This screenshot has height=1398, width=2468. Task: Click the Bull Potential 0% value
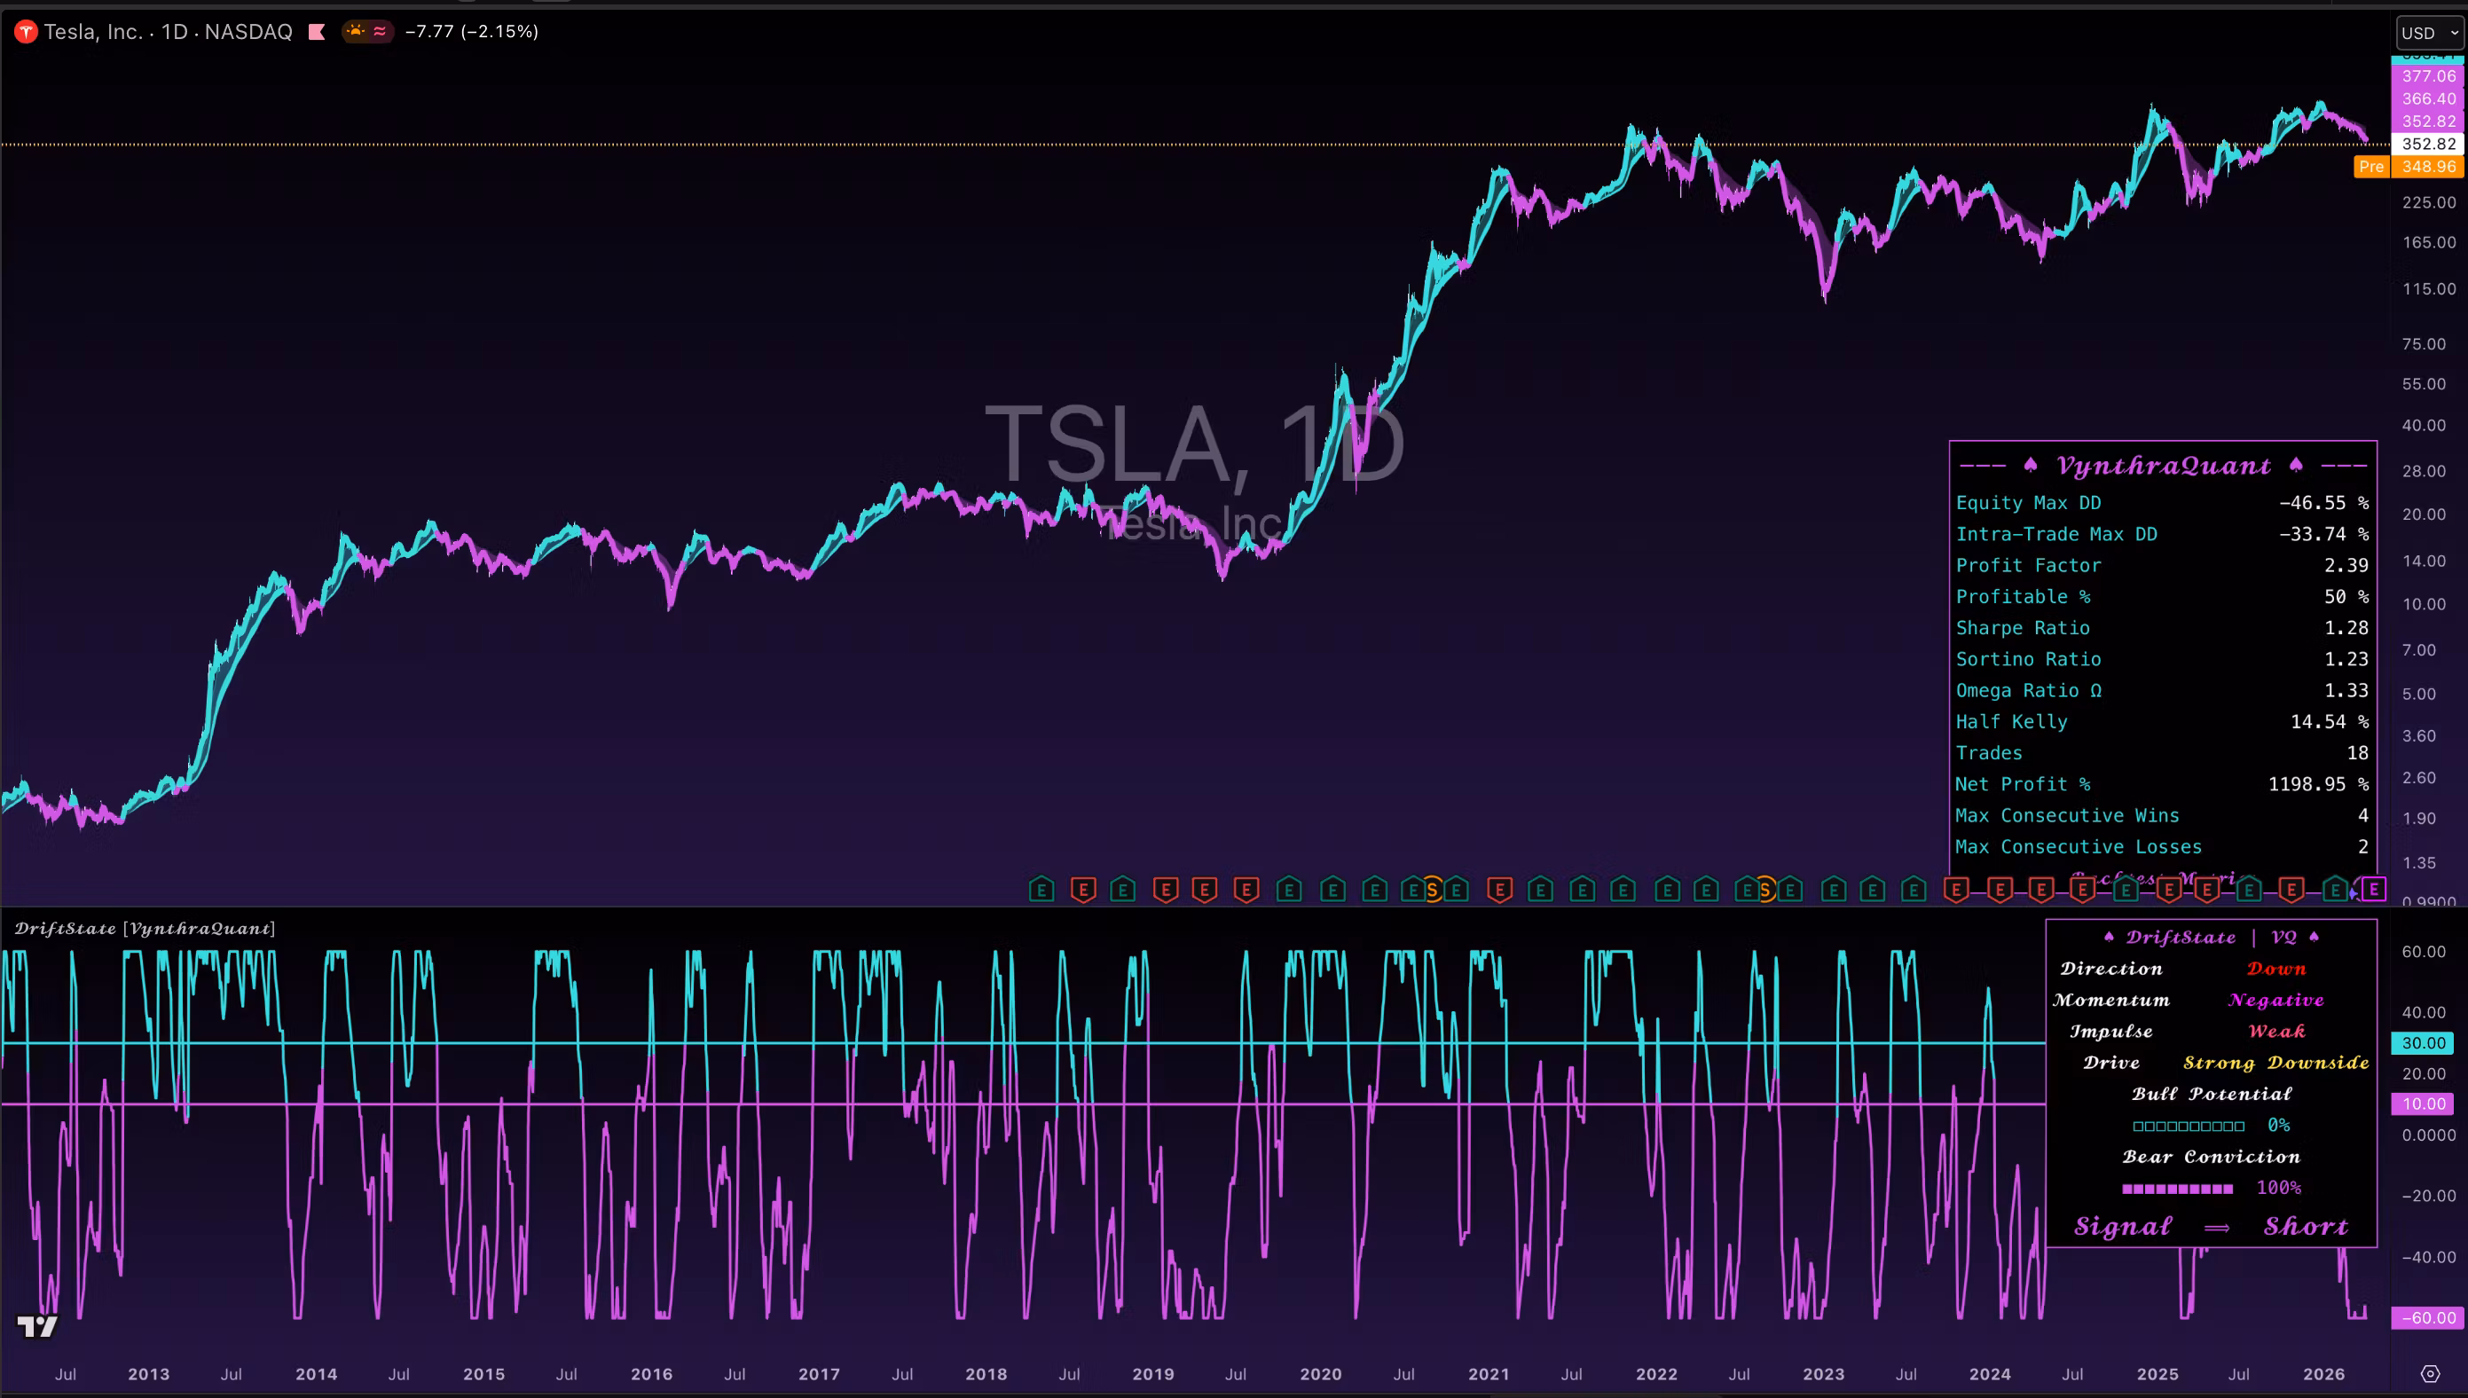click(x=2279, y=1126)
